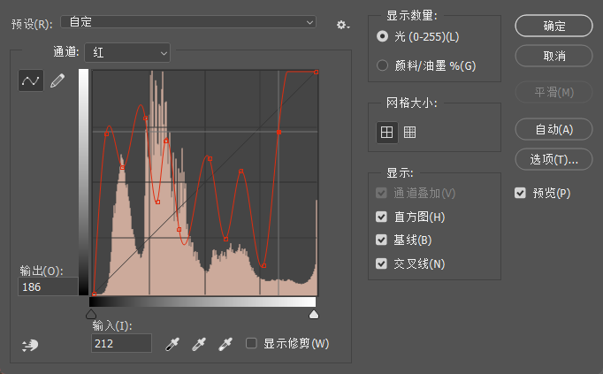The width and height of the screenshot is (603, 374).
Task: Activate the on-image hand adjustment tool
Action: [x=30, y=345]
